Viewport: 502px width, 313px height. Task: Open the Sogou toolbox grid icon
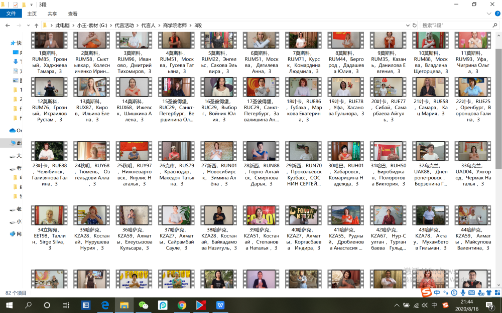point(497,292)
